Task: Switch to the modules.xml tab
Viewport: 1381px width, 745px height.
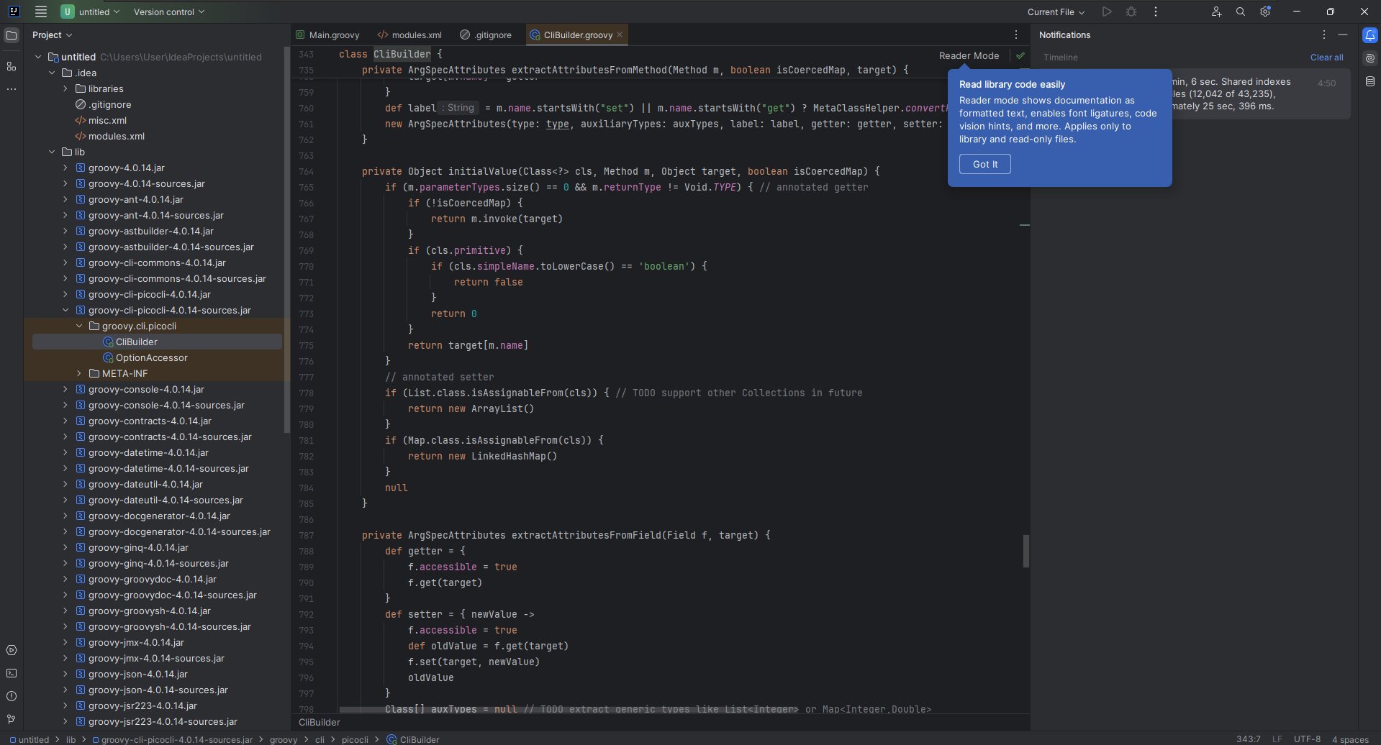Action: 409,35
